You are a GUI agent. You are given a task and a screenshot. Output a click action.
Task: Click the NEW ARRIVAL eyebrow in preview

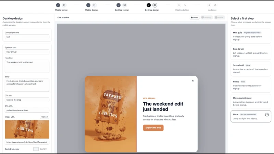pyautogui.click(x=149, y=98)
